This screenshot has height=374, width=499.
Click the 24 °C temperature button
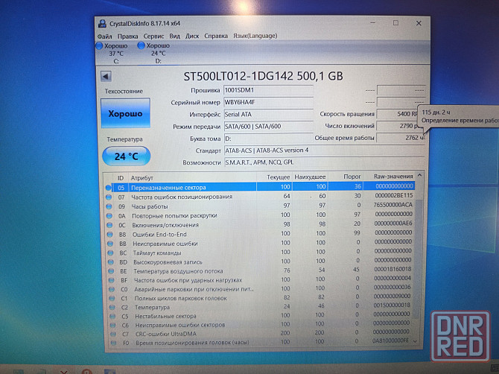127,156
